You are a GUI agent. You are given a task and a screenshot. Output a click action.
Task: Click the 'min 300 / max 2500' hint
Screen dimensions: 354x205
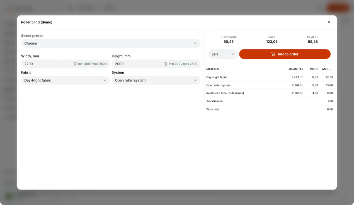click(x=92, y=64)
